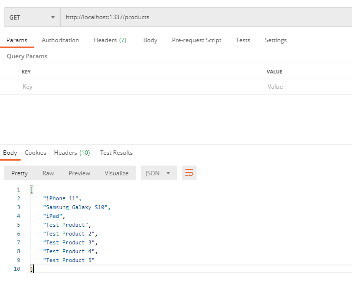Image resolution: width=352 pixels, height=287 pixels.
Task: Switch to the Raw response view
Action: pyautogui.click(x=48, y=173)
